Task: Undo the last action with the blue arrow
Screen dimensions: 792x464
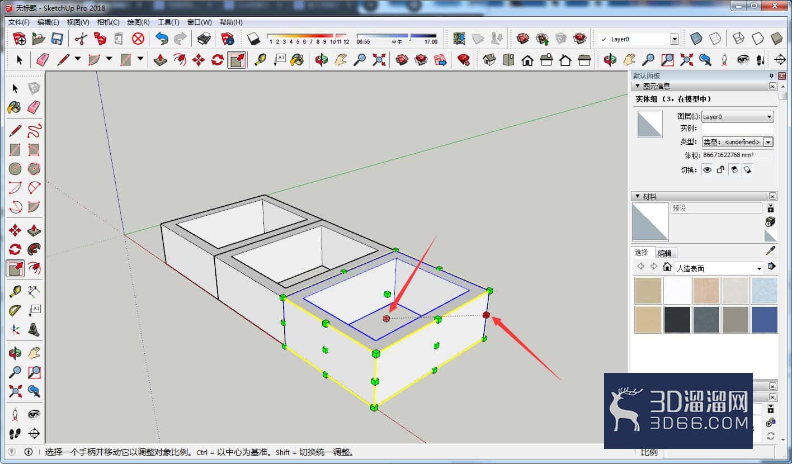Action: coord(162,39)
